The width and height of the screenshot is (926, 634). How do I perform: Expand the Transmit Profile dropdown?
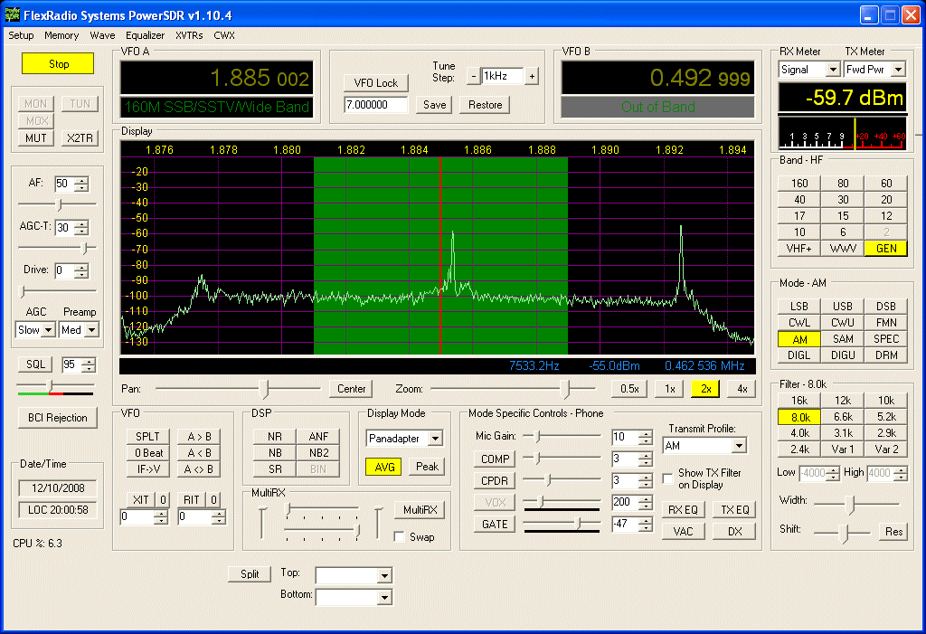(x=739, y=446)
